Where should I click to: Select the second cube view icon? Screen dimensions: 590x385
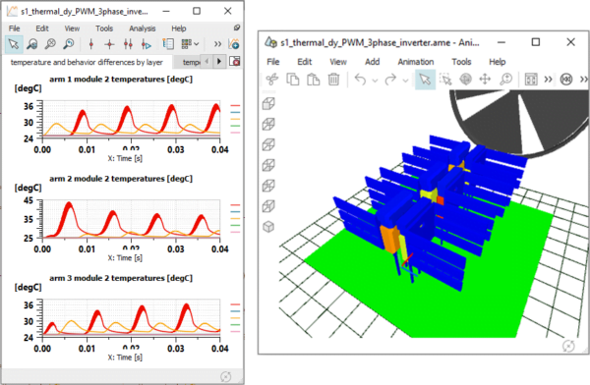coord(268,124)
